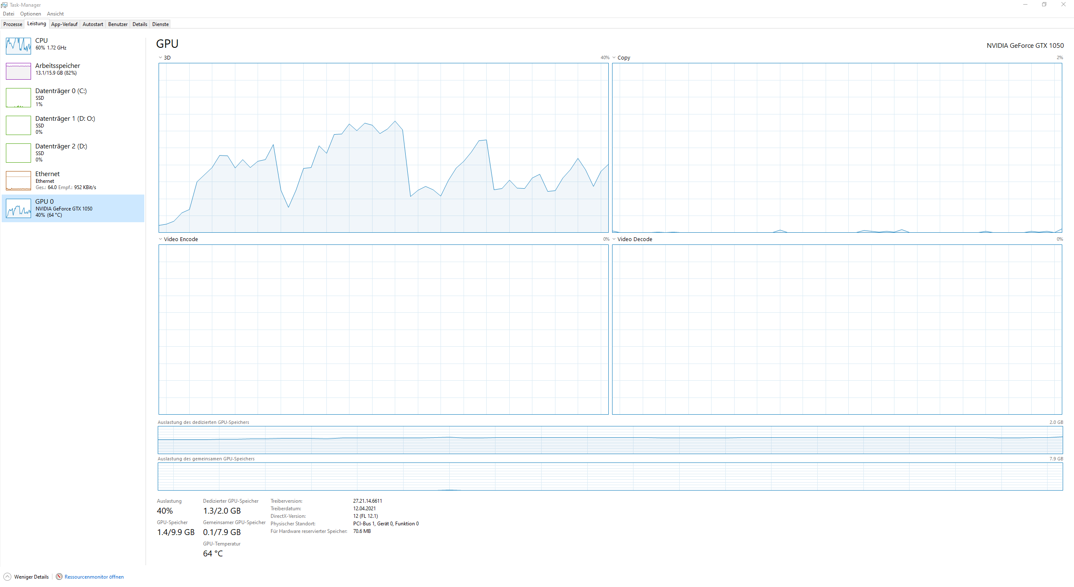Open the Optionen menu
The image size is (1074, 587).
click(x=30, y=14)
